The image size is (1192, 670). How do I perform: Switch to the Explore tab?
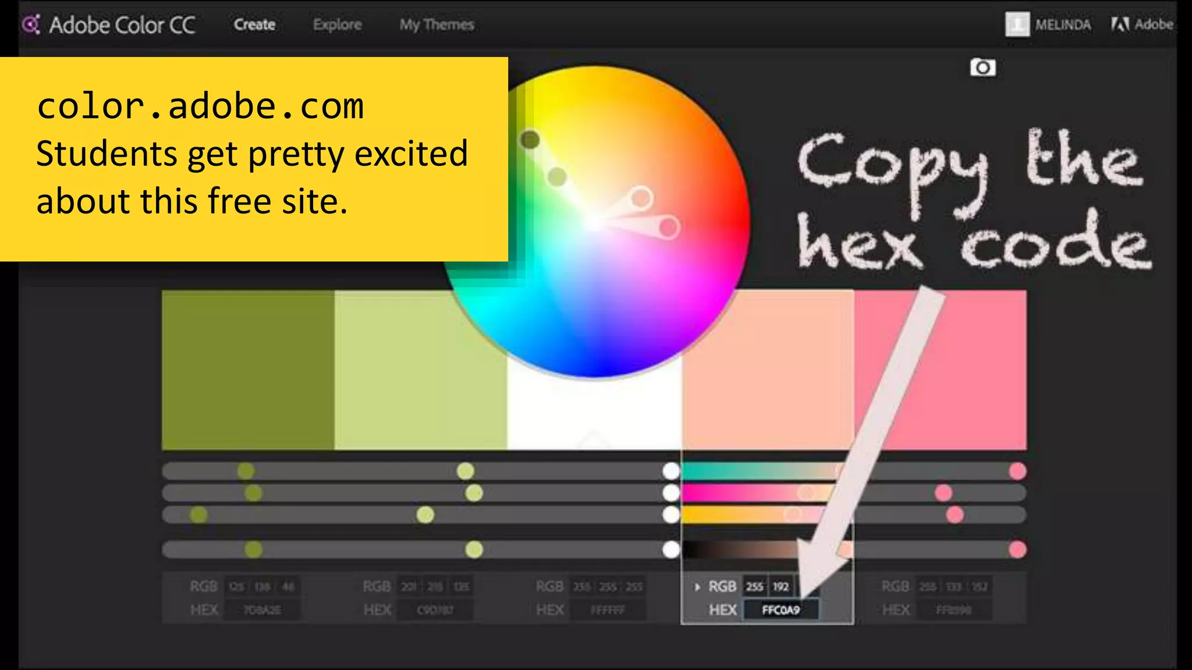[337, 24]
